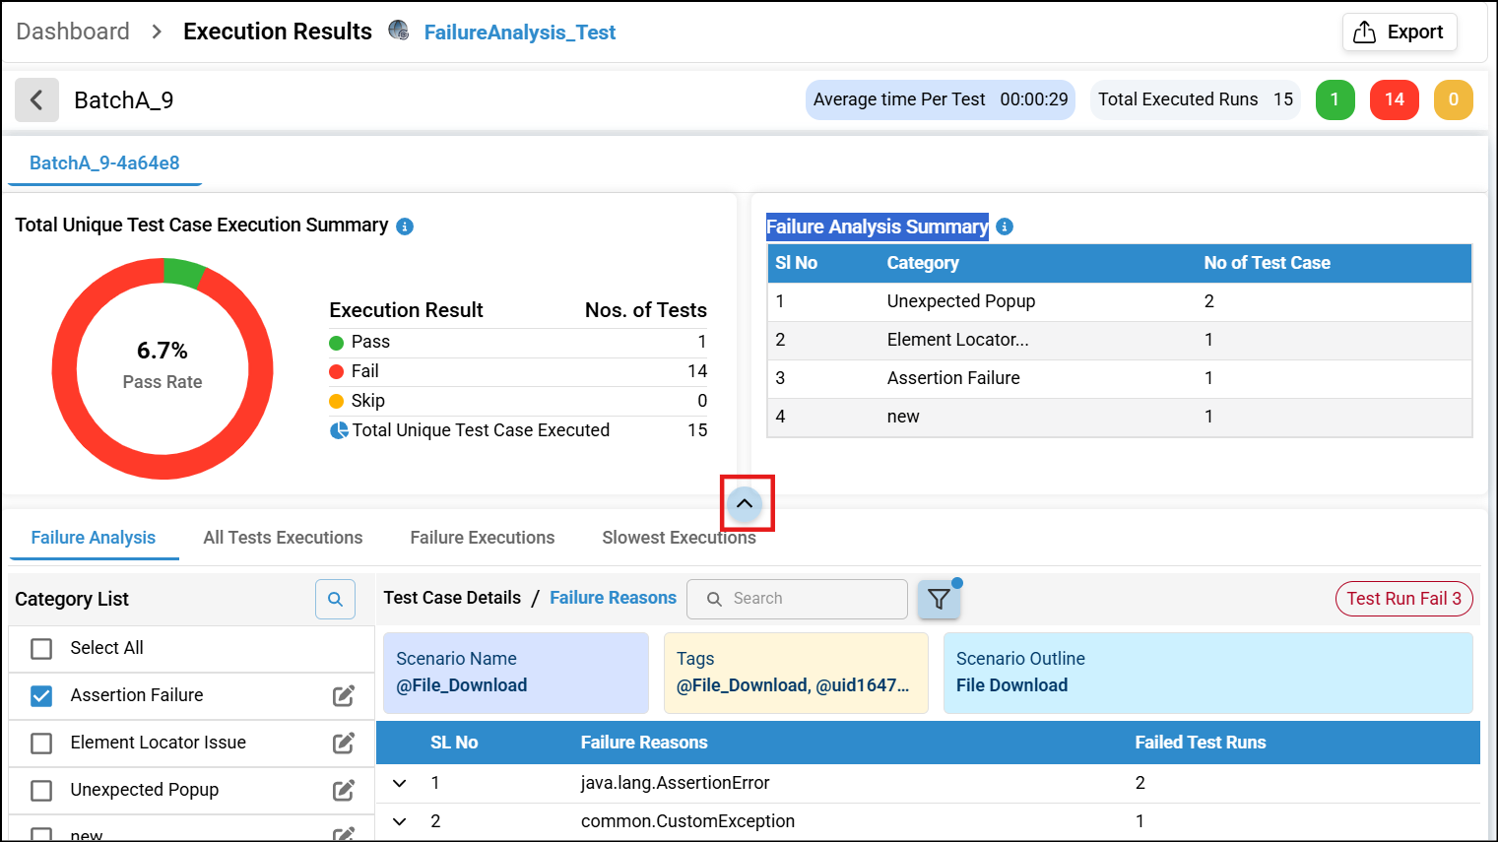Click info icon beside Execution Summary title
This screenshot has width=1498, height=842.
point(405,227)
